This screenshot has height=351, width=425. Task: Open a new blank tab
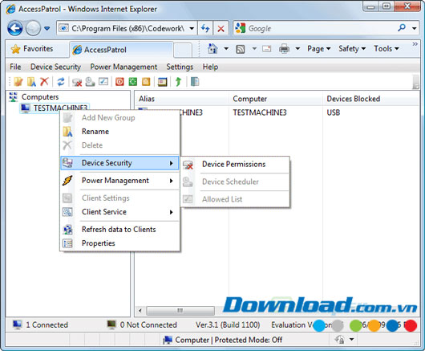coord(183,51)
